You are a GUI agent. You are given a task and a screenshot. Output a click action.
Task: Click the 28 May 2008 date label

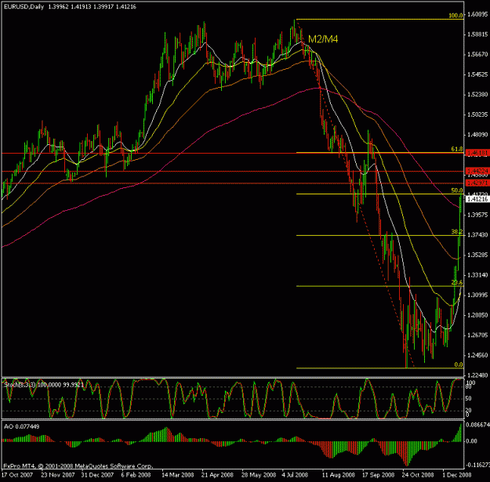259,475
